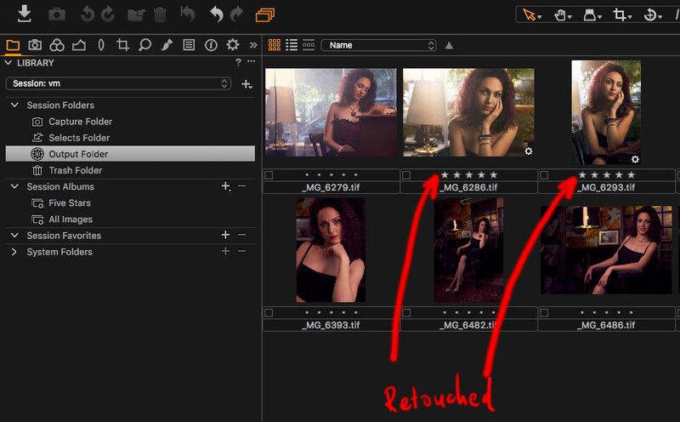Screen dimensions: 680x422
Task: Open the Library folder tool tab
Action: (x=13, y=45)
